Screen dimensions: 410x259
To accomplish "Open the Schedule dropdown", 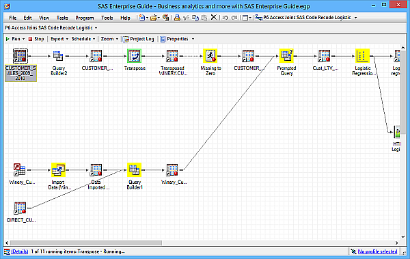I will click(83, 39).
